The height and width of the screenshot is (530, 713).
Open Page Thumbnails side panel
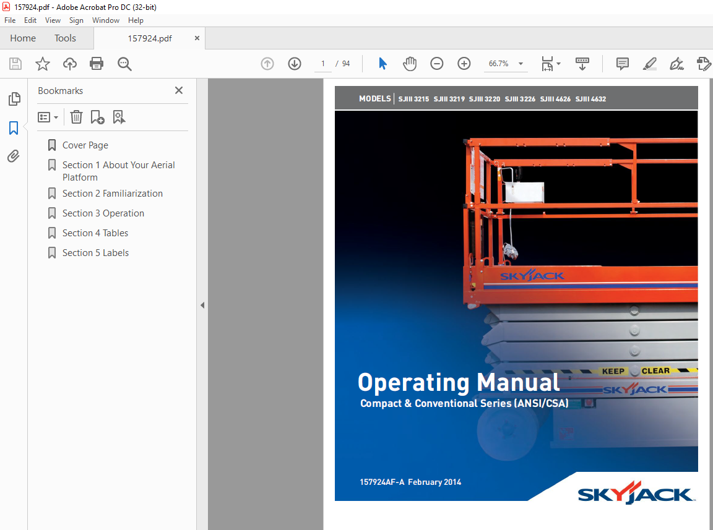click(x=14, y=98)
